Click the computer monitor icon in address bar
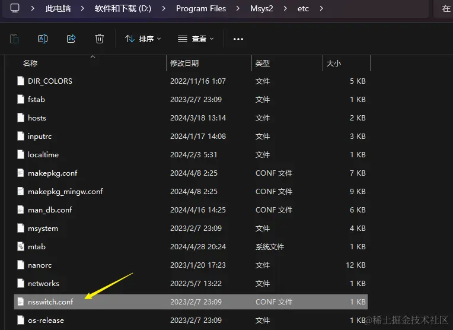453x330 pixels. pos(15,8)
